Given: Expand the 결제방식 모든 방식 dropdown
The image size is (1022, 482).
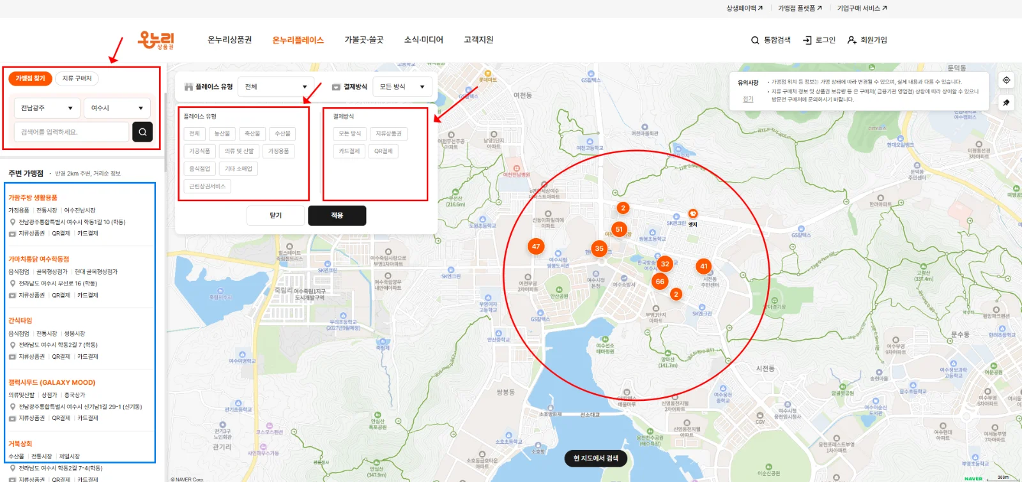Looking at the screenshot, I should 402,87.
